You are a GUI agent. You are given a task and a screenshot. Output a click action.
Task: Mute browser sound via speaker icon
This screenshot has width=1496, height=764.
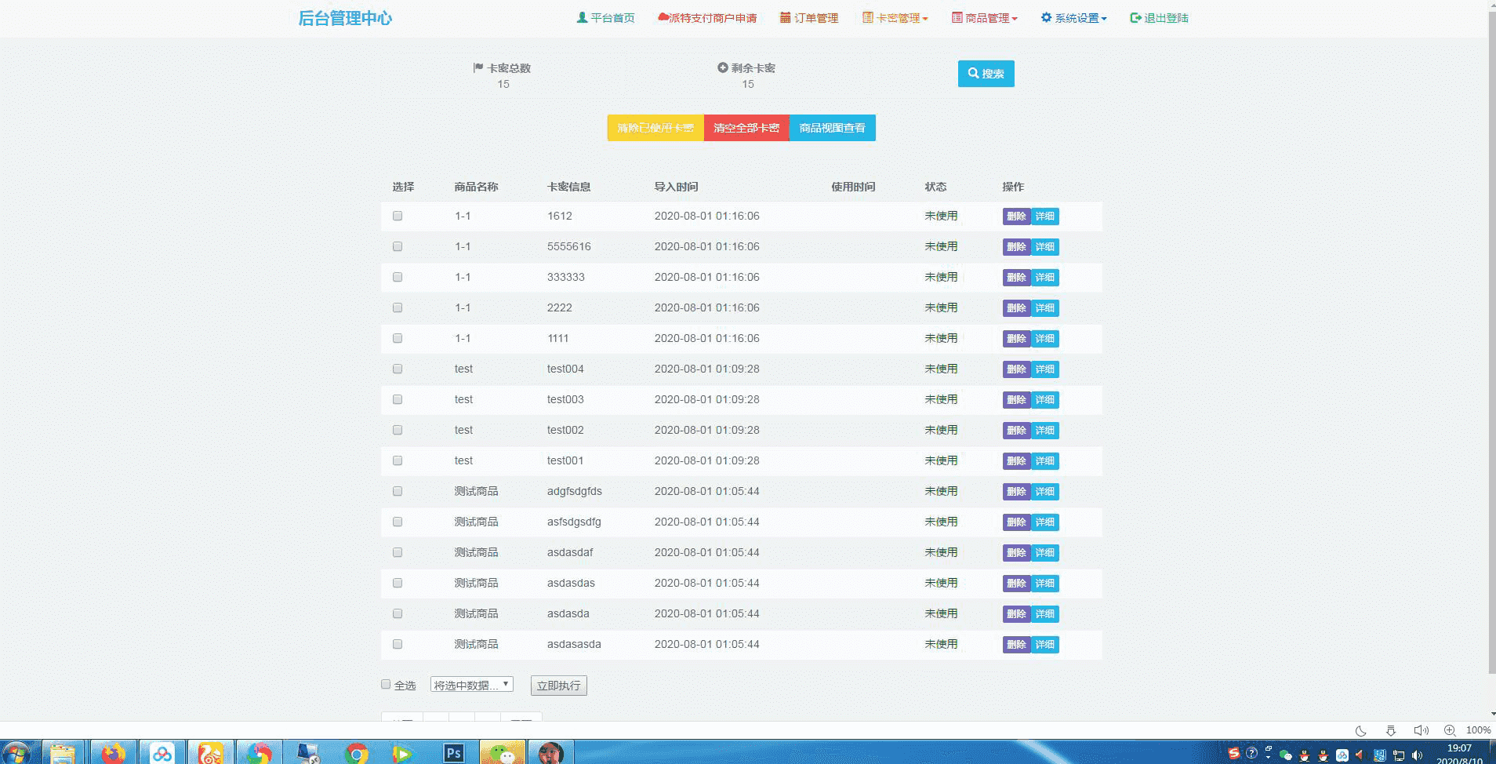[1421, 730]
